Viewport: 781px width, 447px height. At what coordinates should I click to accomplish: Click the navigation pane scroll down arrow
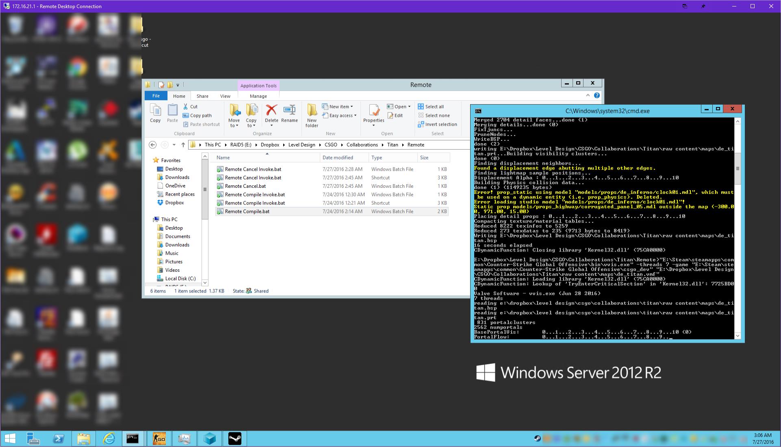coord(205,283)
